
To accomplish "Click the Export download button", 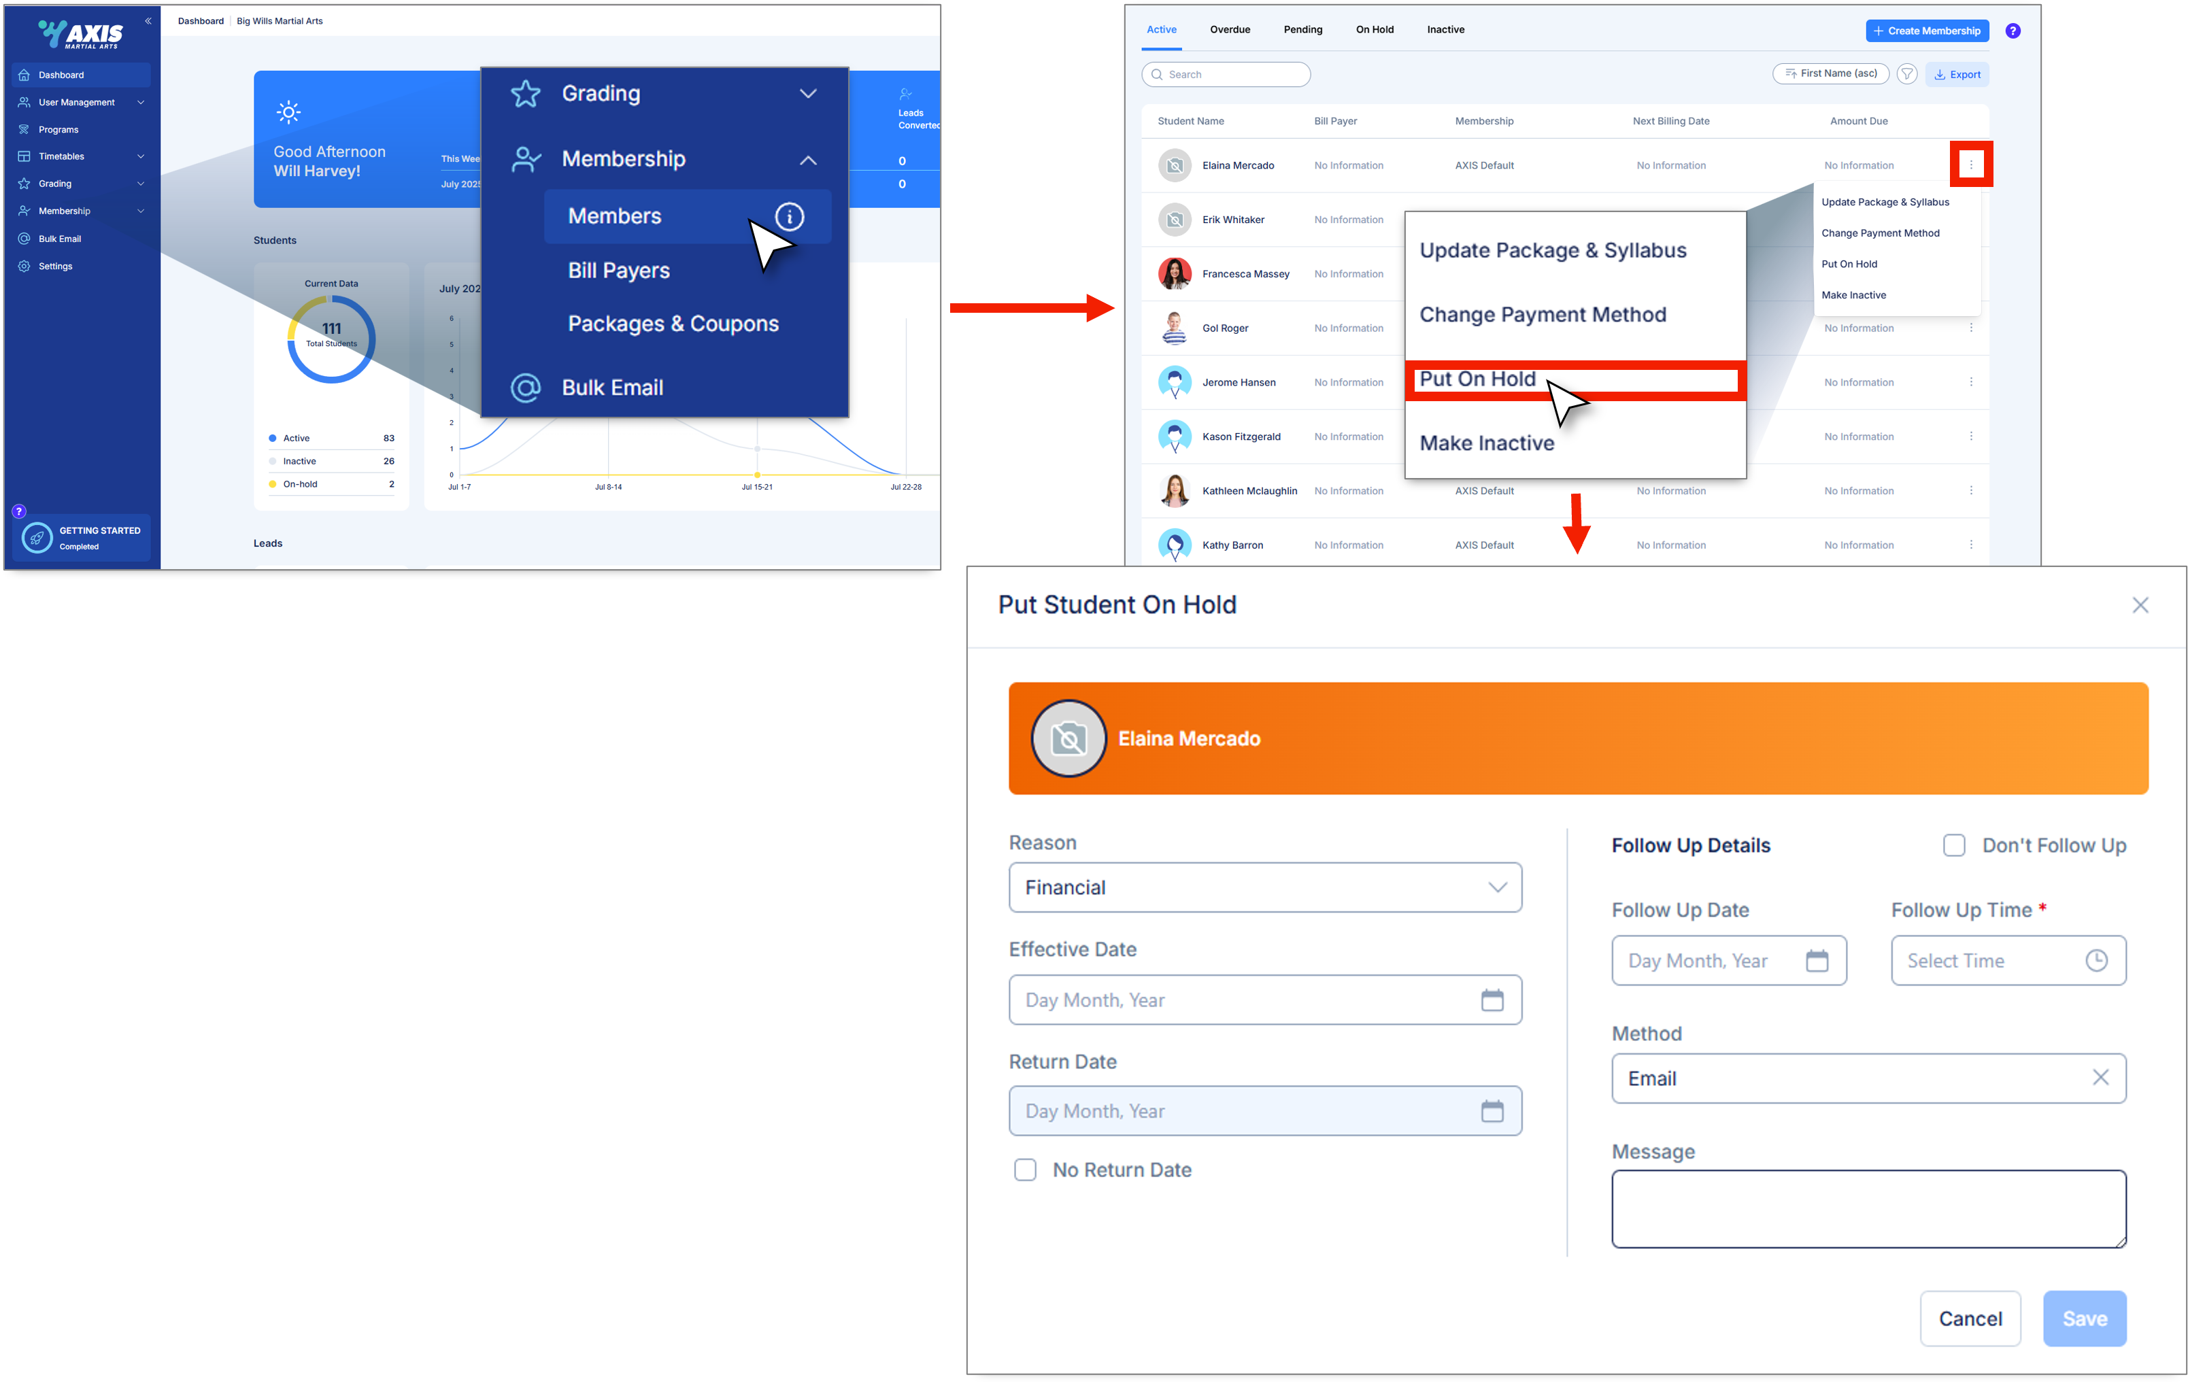I will [x=1956, y=75].
